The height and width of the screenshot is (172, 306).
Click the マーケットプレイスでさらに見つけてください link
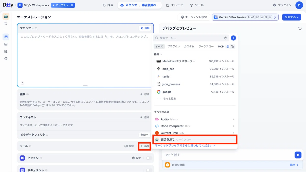pyautogui.click(x=185, y=145)
